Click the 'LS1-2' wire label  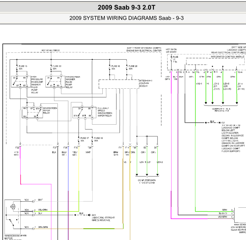pyautogui.click(x=160, y=162)
